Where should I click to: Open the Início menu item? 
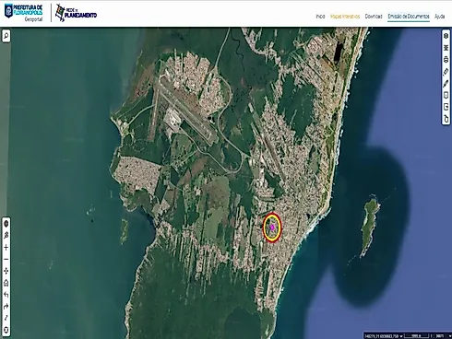pos(320,17)
